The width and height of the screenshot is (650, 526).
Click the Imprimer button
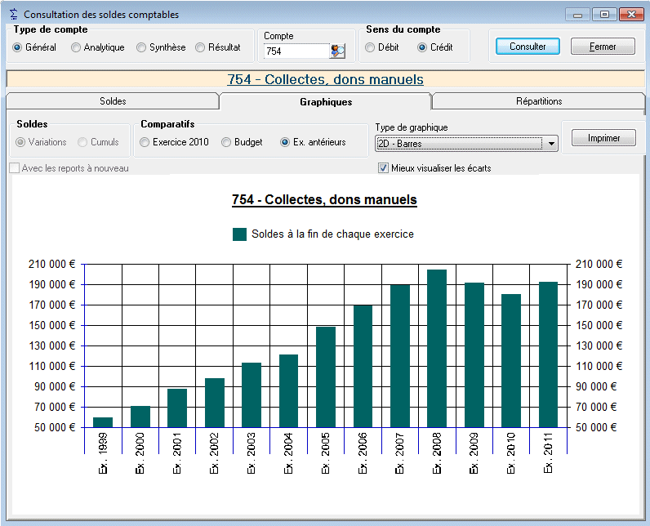coord(603,137)
